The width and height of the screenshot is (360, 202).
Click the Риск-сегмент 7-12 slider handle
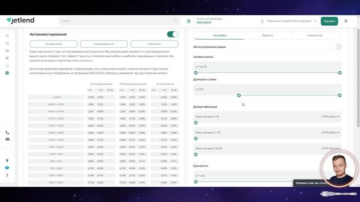(196, 139)
